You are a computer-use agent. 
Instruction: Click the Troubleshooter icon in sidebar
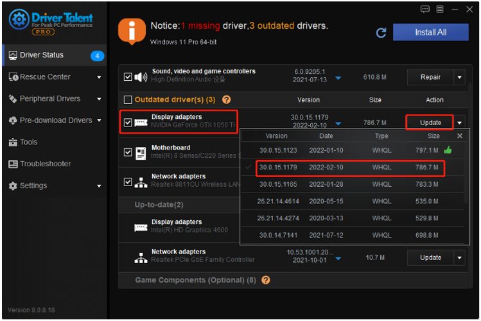point(13,164)
